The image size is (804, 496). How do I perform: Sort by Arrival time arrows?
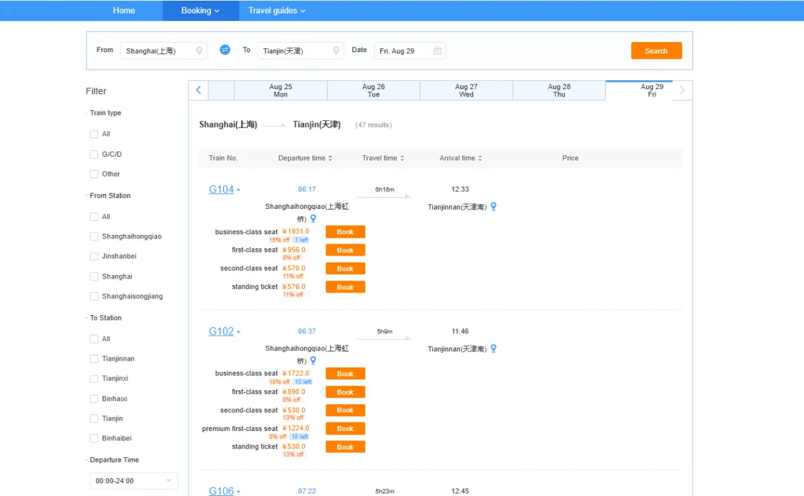click(480, 159)
